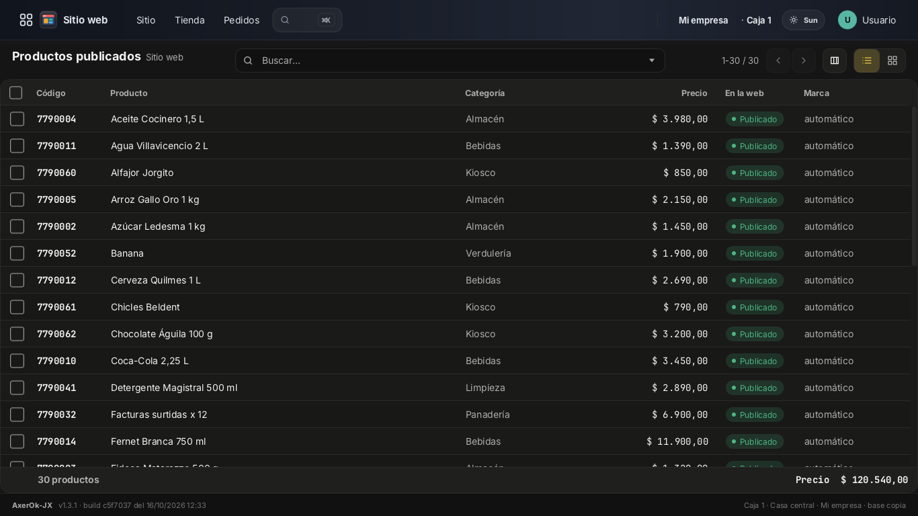This screenshot has height=516, width=918.
Task: Switch to list view
Action: coord(867,60)
